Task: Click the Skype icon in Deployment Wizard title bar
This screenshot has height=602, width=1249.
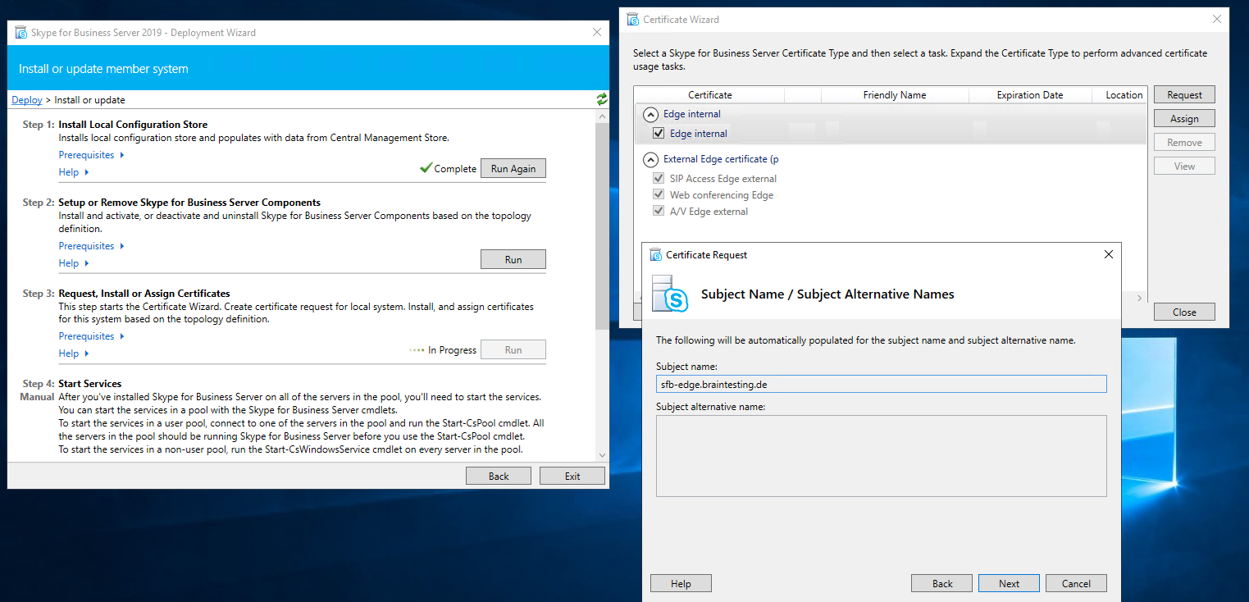Action: tap(20, 33)
